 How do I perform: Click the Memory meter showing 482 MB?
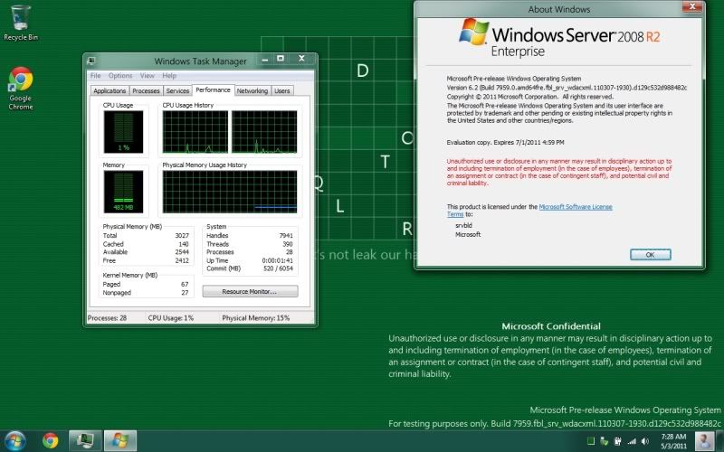click(x=123, y=192)
